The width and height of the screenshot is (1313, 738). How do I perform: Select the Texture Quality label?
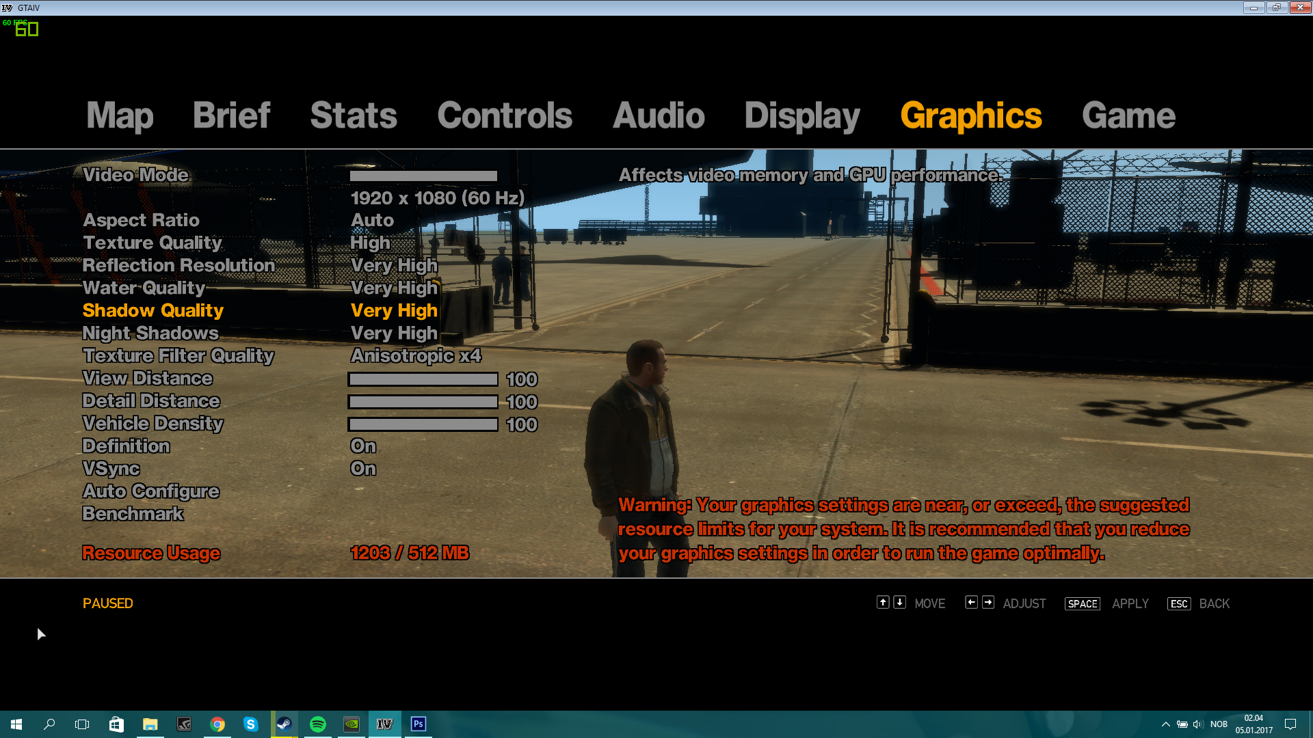(152, 243)
